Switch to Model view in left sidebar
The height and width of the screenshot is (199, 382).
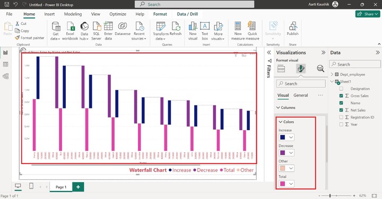[x=5, y=76]
